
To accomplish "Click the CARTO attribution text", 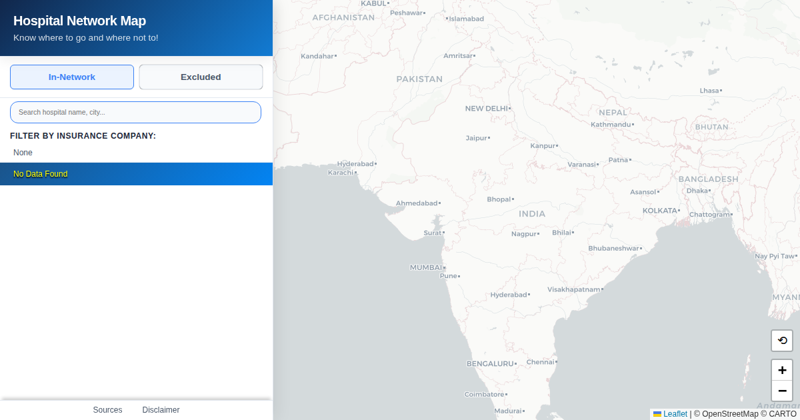I will (782, 414).
